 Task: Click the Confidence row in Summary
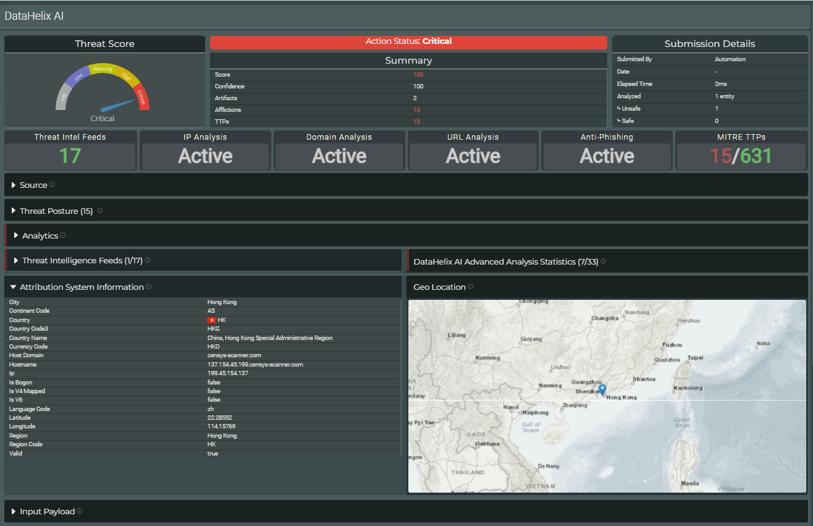408,87
